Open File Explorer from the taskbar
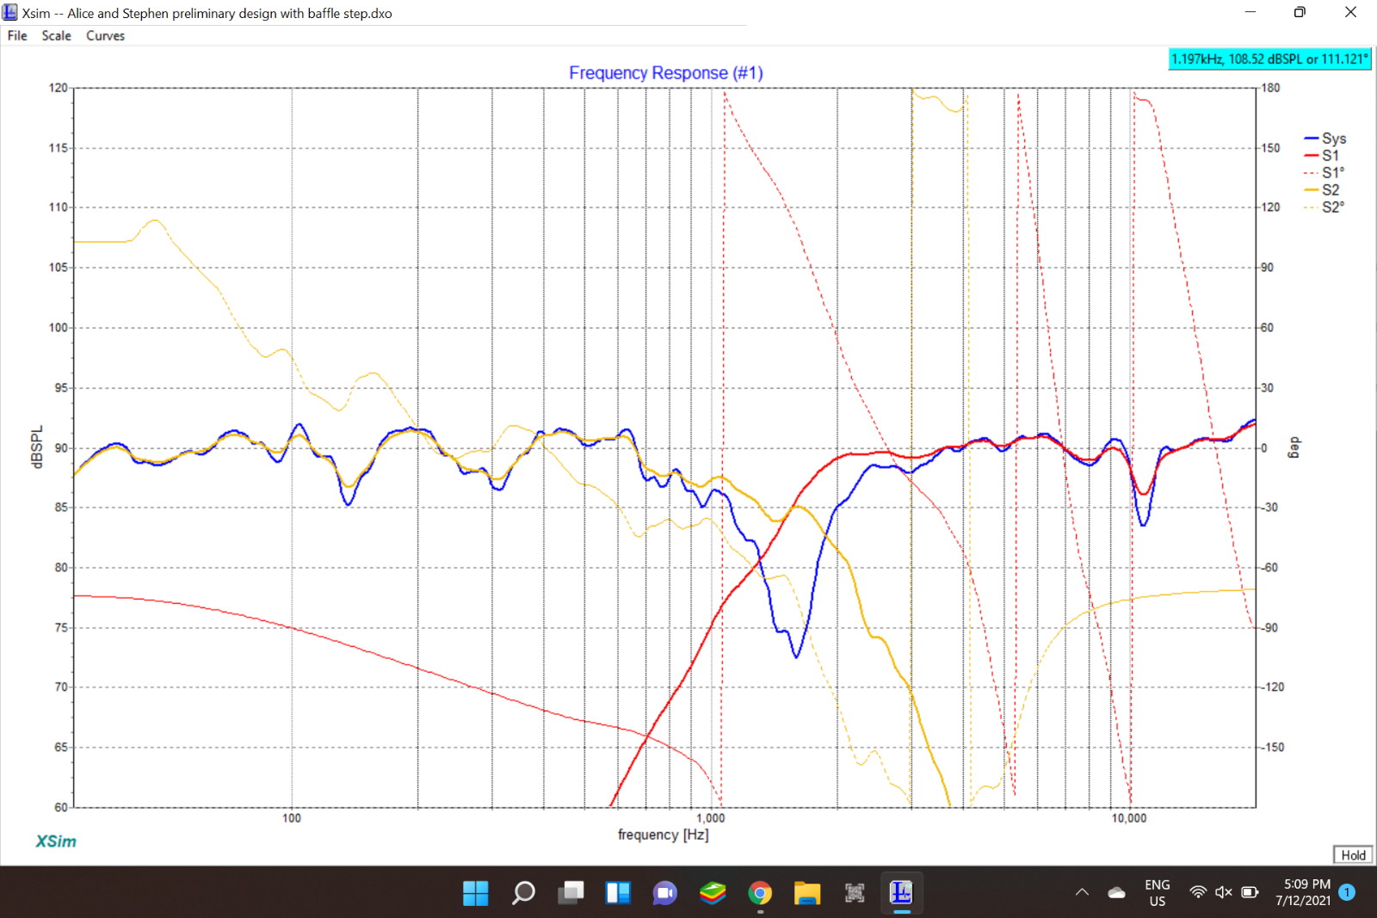This screenshot has width=1377, height=918. tap(807, 893)
